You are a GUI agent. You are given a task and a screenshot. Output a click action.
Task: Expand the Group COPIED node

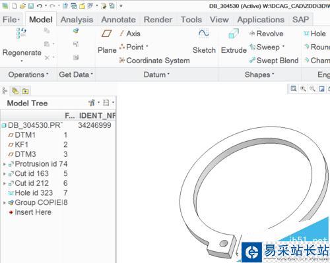coord(5,203)
